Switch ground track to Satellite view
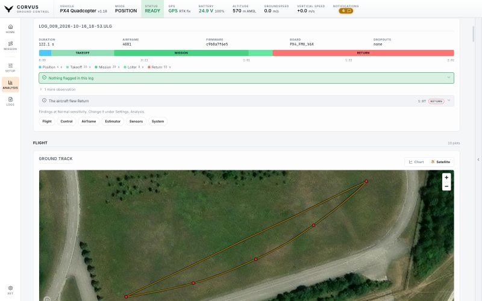482x301 pixels. click(x=440, y=162)
